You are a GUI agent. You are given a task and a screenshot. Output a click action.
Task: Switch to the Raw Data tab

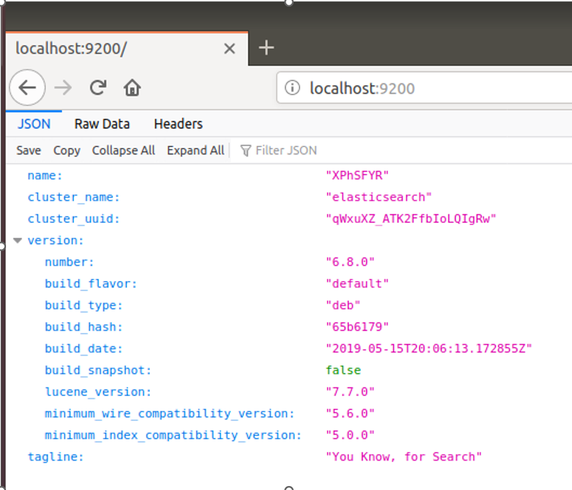tap(102, 123)
